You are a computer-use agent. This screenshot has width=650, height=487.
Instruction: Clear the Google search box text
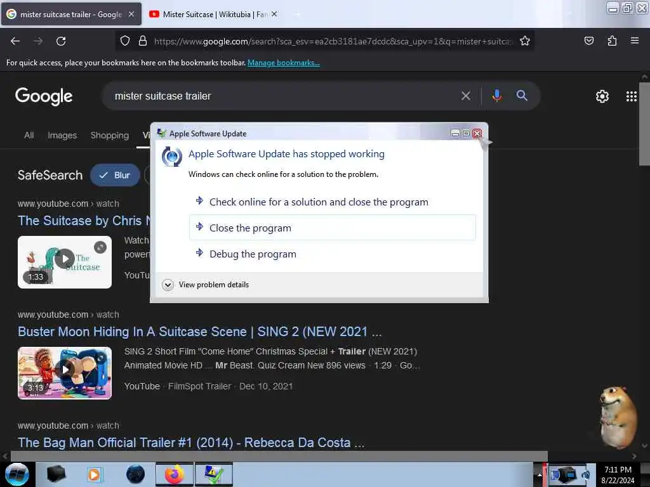(465, 96)
